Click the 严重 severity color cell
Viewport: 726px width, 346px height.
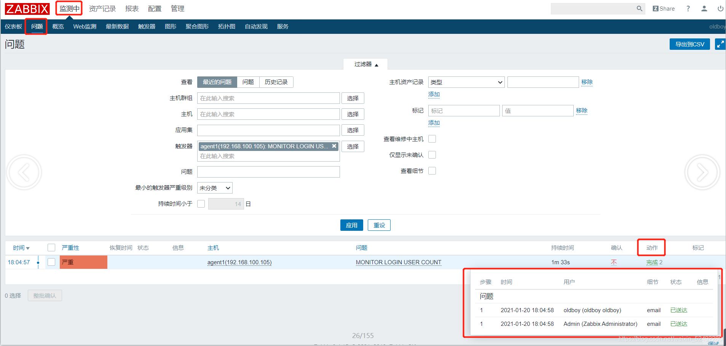(x=83, y=262)
